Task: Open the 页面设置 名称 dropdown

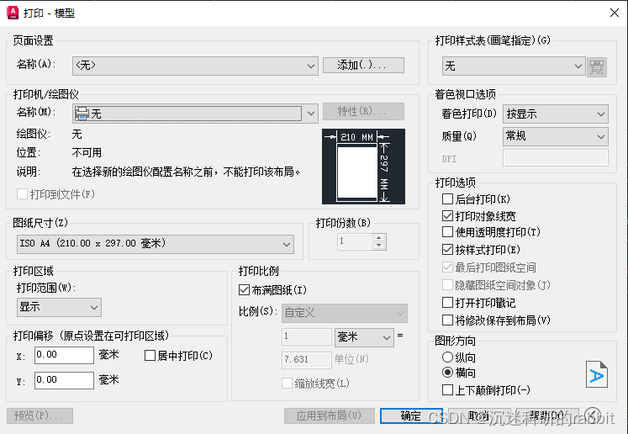Action: point(195,66)
